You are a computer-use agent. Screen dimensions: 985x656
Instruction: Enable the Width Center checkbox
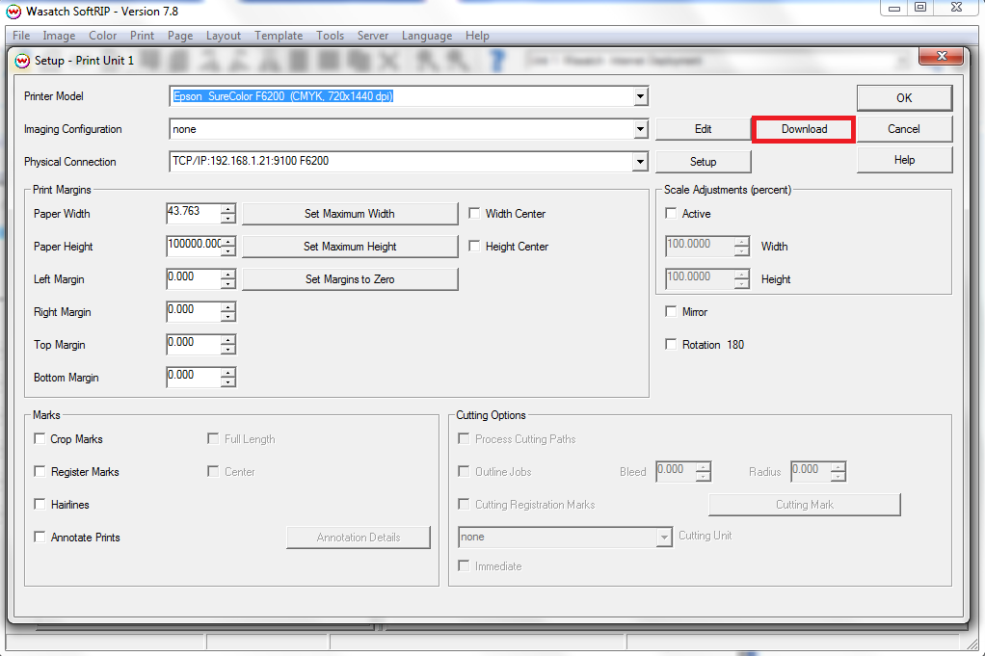pyautogui.click(x=474, y=214)
